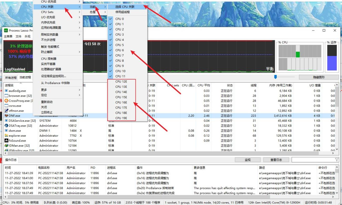Uncheck CPU 0 in affinity list
Viewport: 342px width, 205px height.
tap(120, 19)
